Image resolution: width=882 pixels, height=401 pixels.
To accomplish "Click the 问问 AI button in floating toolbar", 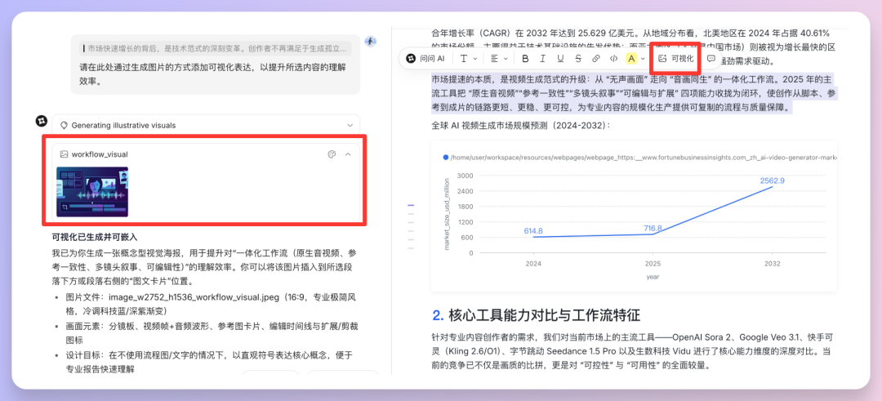I will (425, 59).
